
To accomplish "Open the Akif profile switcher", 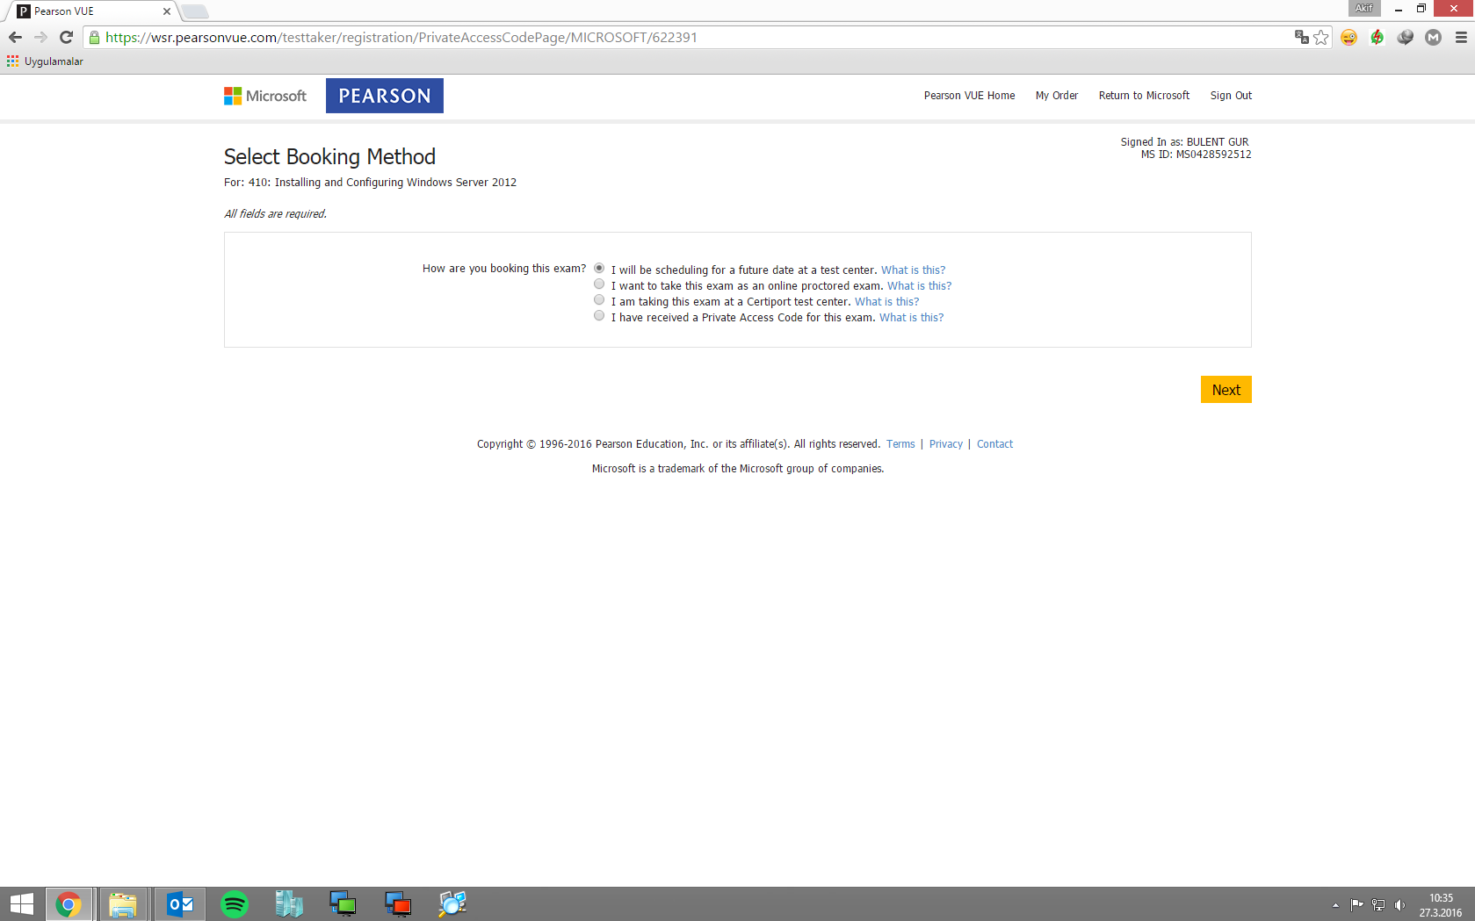I will 1364,8.
